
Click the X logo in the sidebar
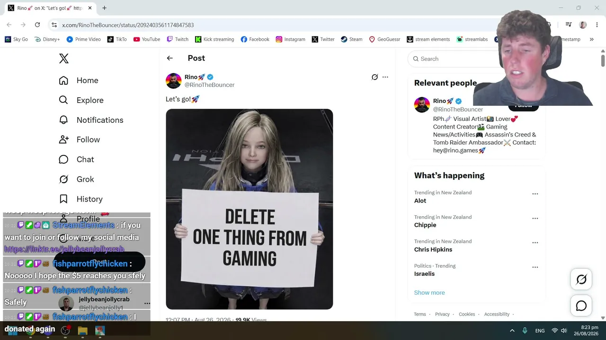64,59
